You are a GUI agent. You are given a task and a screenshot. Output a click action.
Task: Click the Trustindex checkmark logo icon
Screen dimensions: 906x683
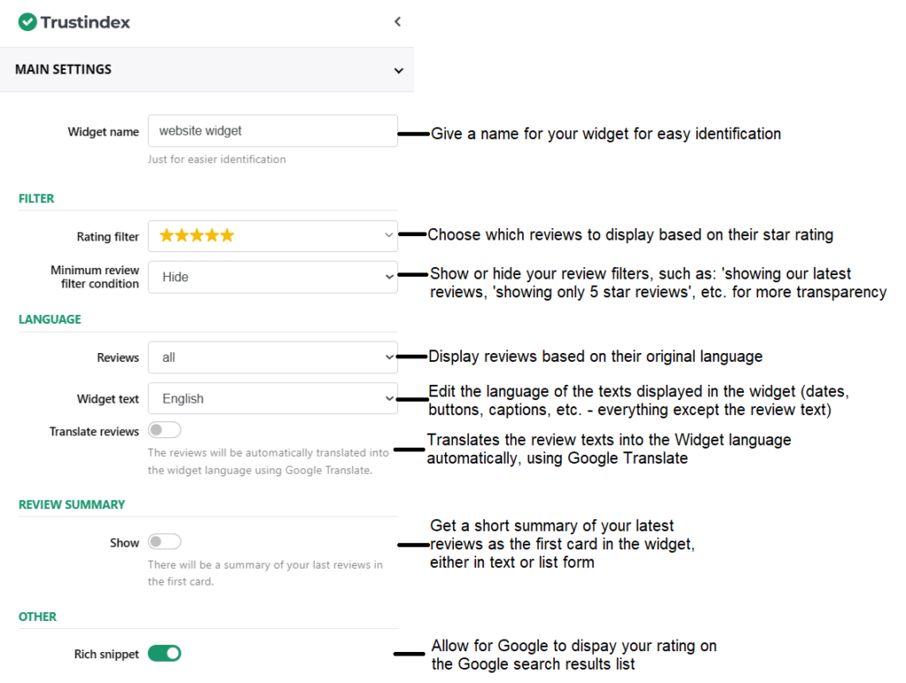27,21
